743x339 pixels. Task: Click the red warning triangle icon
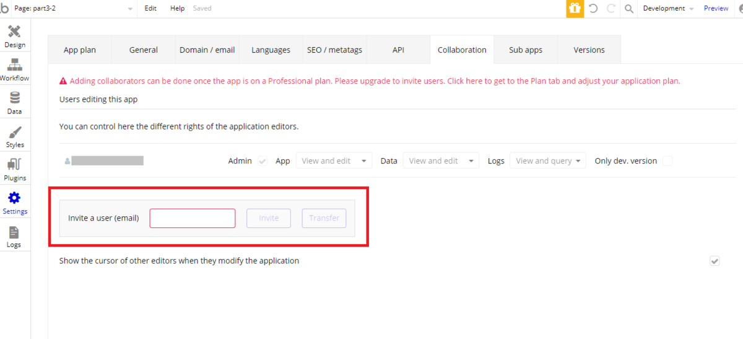(x=63, y=81)
